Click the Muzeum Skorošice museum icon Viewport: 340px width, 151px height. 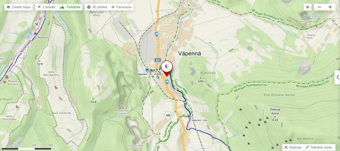point(7,77)
